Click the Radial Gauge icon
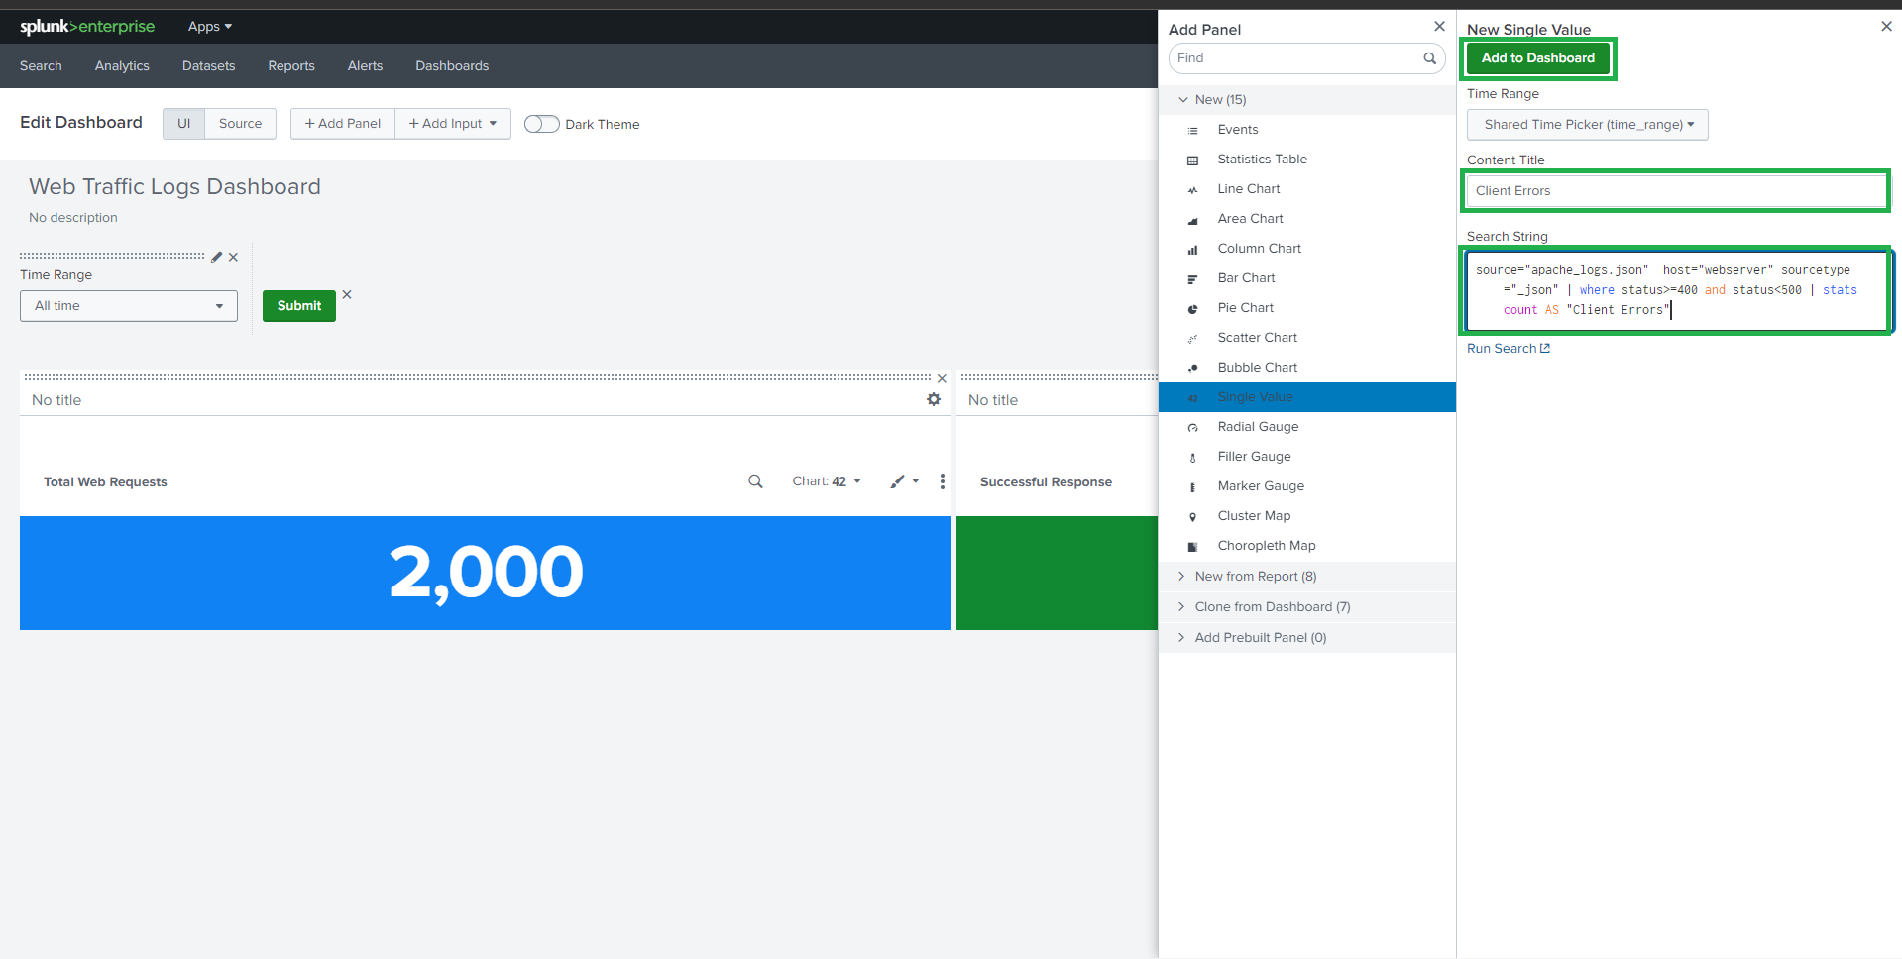Image resolution: width=1902 pixels, height=959 pixels. 1192,427
